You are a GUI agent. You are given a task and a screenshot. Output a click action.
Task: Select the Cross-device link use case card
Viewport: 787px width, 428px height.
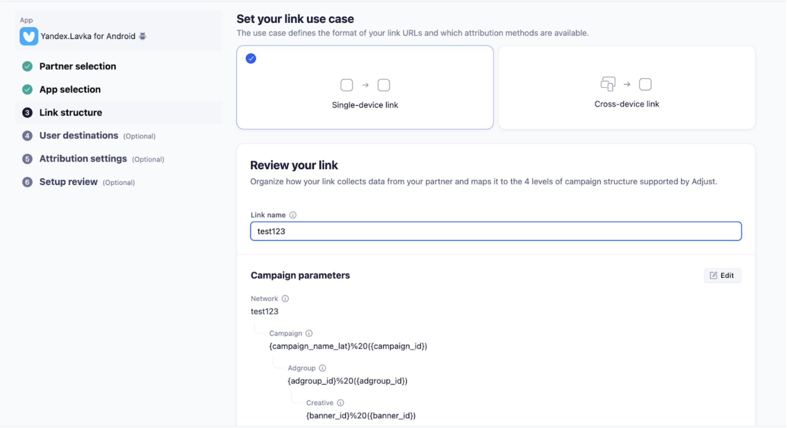626,88
